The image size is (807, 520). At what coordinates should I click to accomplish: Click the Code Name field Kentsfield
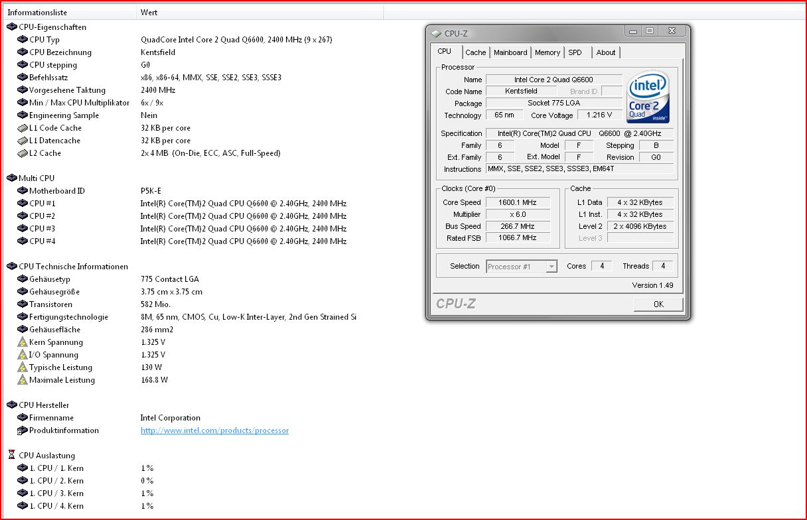pyautogui.click(x=521, y=91)
